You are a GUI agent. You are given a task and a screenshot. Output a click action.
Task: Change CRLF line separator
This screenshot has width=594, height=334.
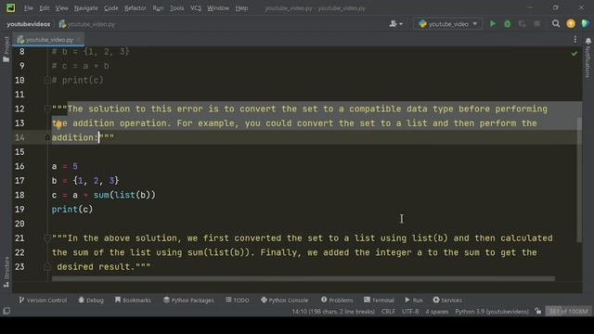[x=388, y=312]
